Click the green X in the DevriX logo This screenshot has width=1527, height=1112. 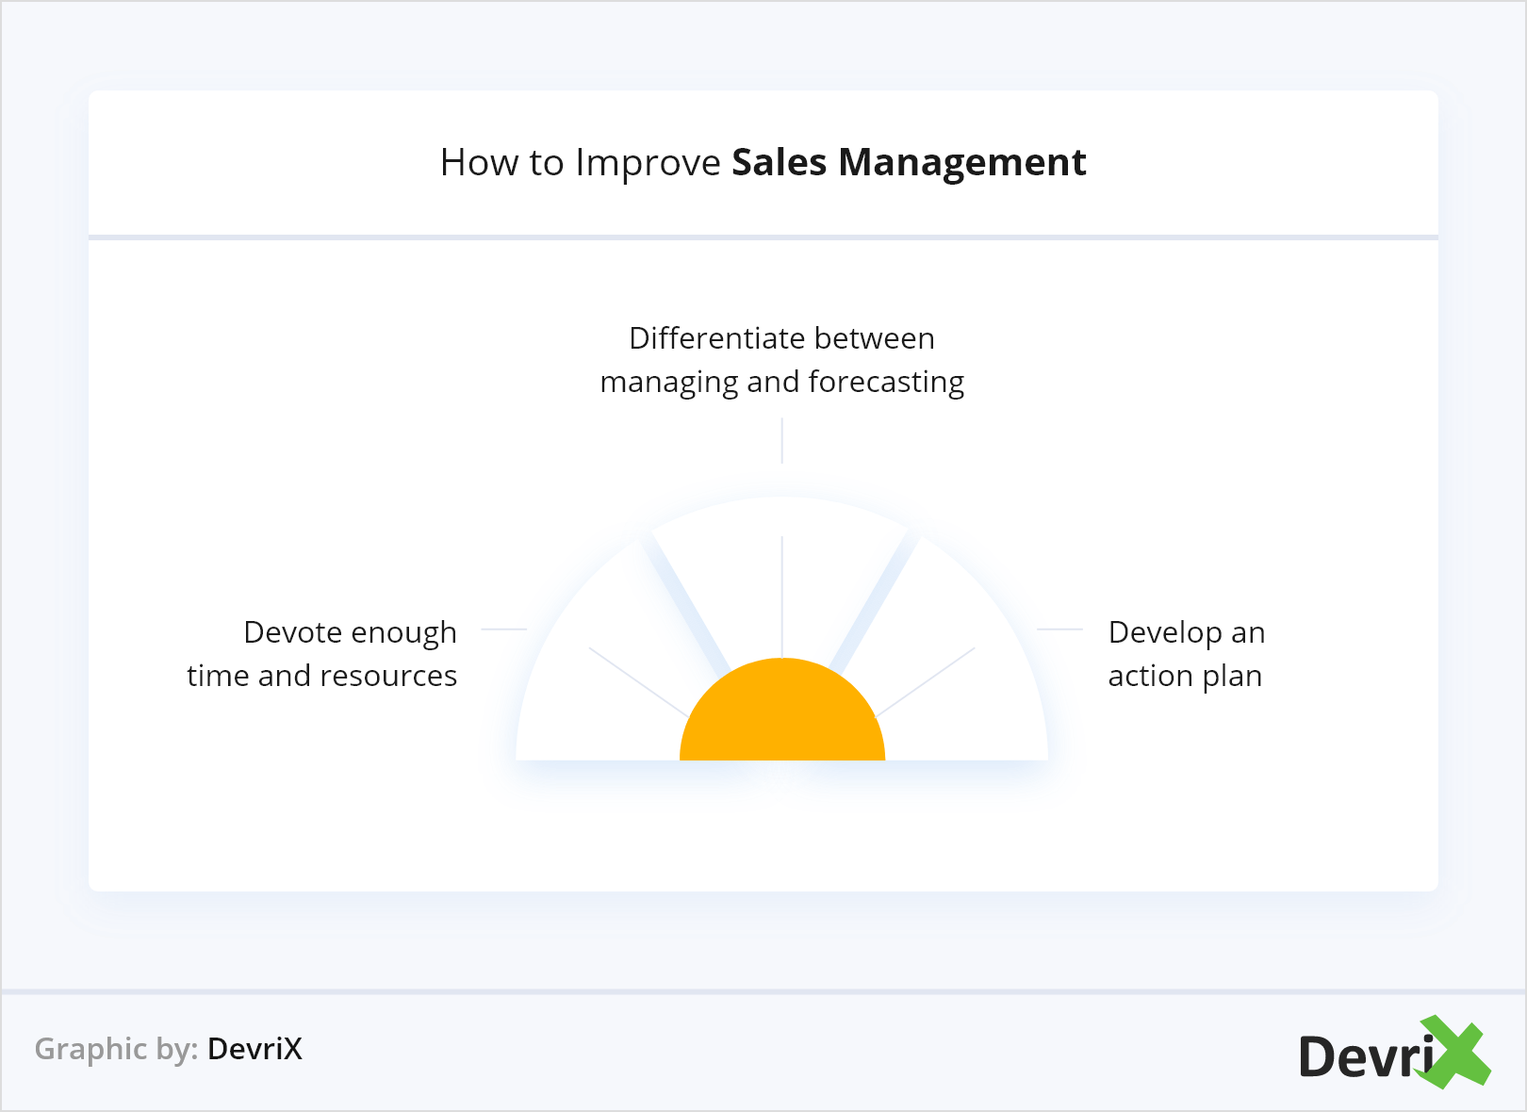(x=1455, y=1052)
